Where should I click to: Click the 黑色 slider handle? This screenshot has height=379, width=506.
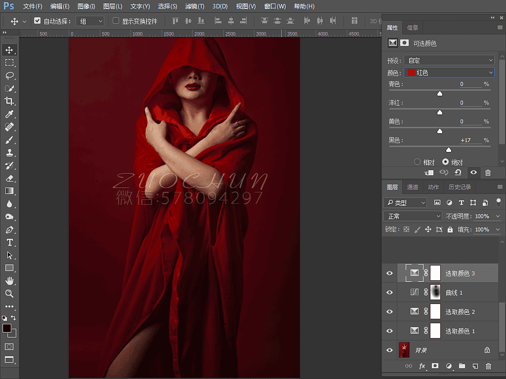click(x=449, y=150)
